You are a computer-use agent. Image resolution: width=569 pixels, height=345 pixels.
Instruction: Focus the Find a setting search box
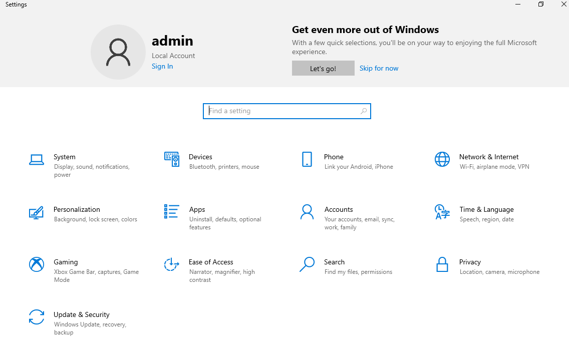click(283, 111)
